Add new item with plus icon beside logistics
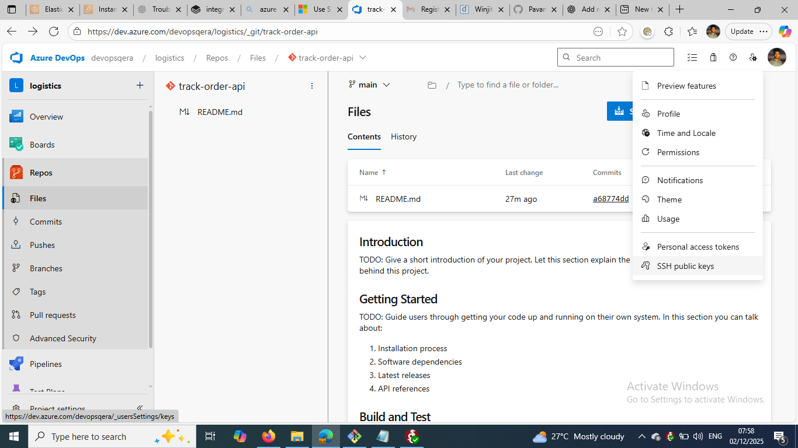The image size is (798, 448). click(x=140, y=85)
